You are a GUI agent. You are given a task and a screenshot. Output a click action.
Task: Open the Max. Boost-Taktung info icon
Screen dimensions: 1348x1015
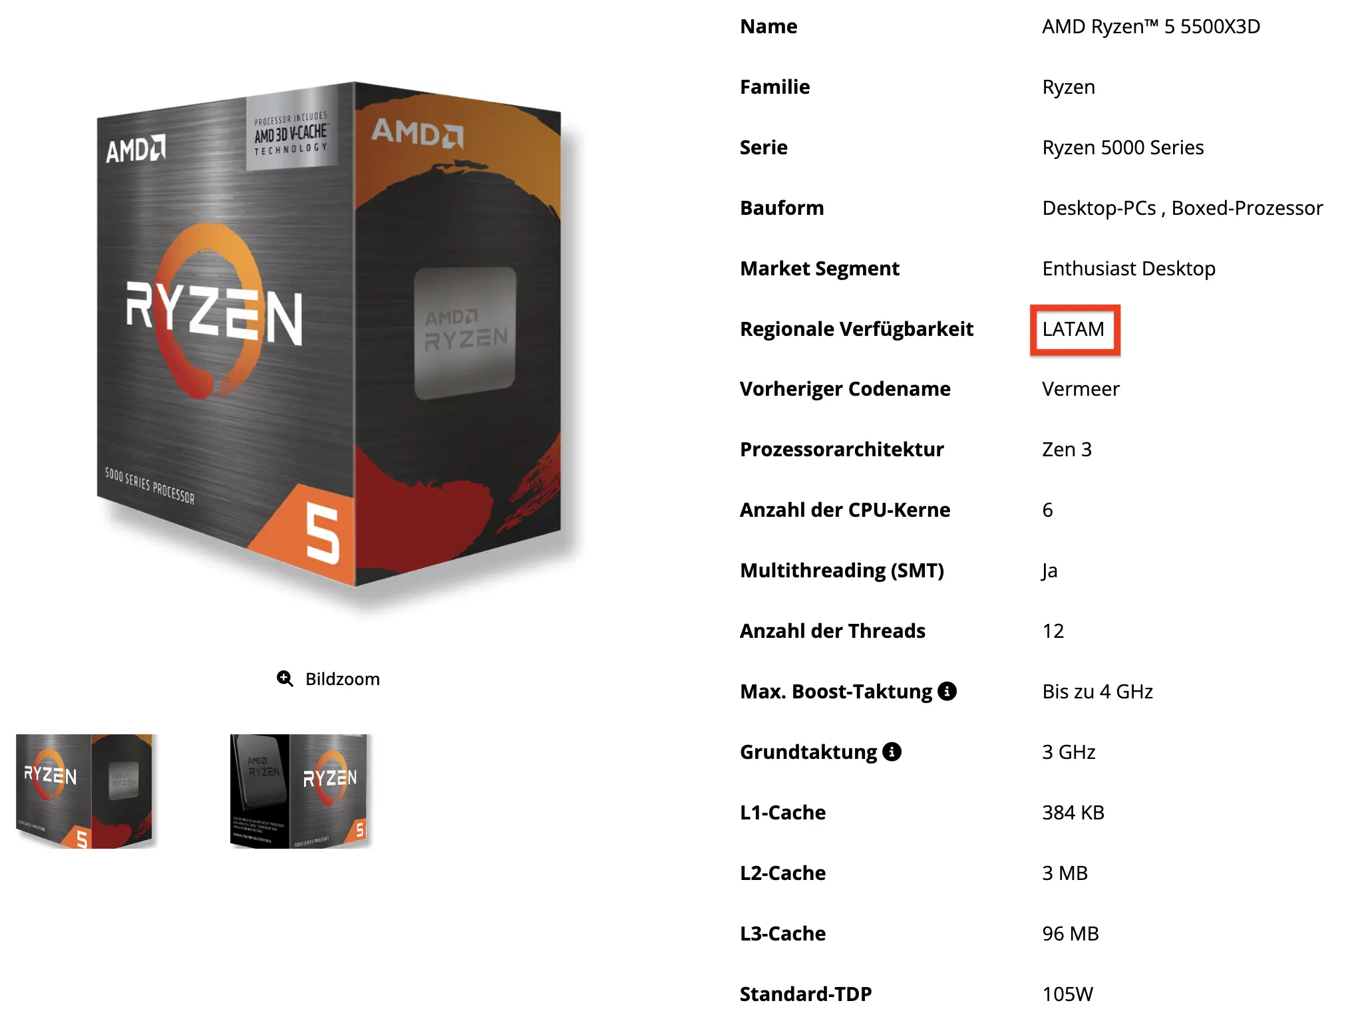(947, 691)
